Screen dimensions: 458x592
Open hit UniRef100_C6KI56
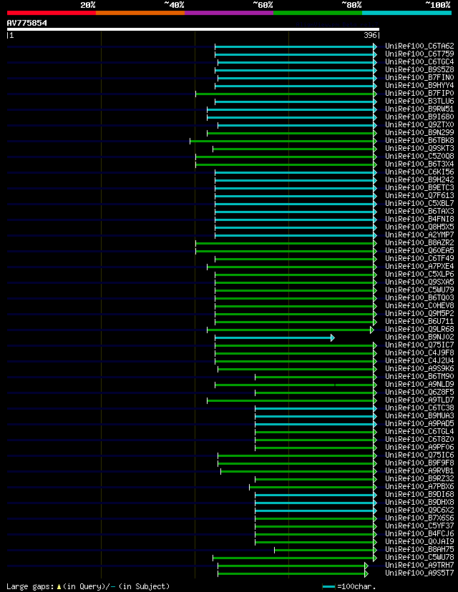[x=419, y=172]
